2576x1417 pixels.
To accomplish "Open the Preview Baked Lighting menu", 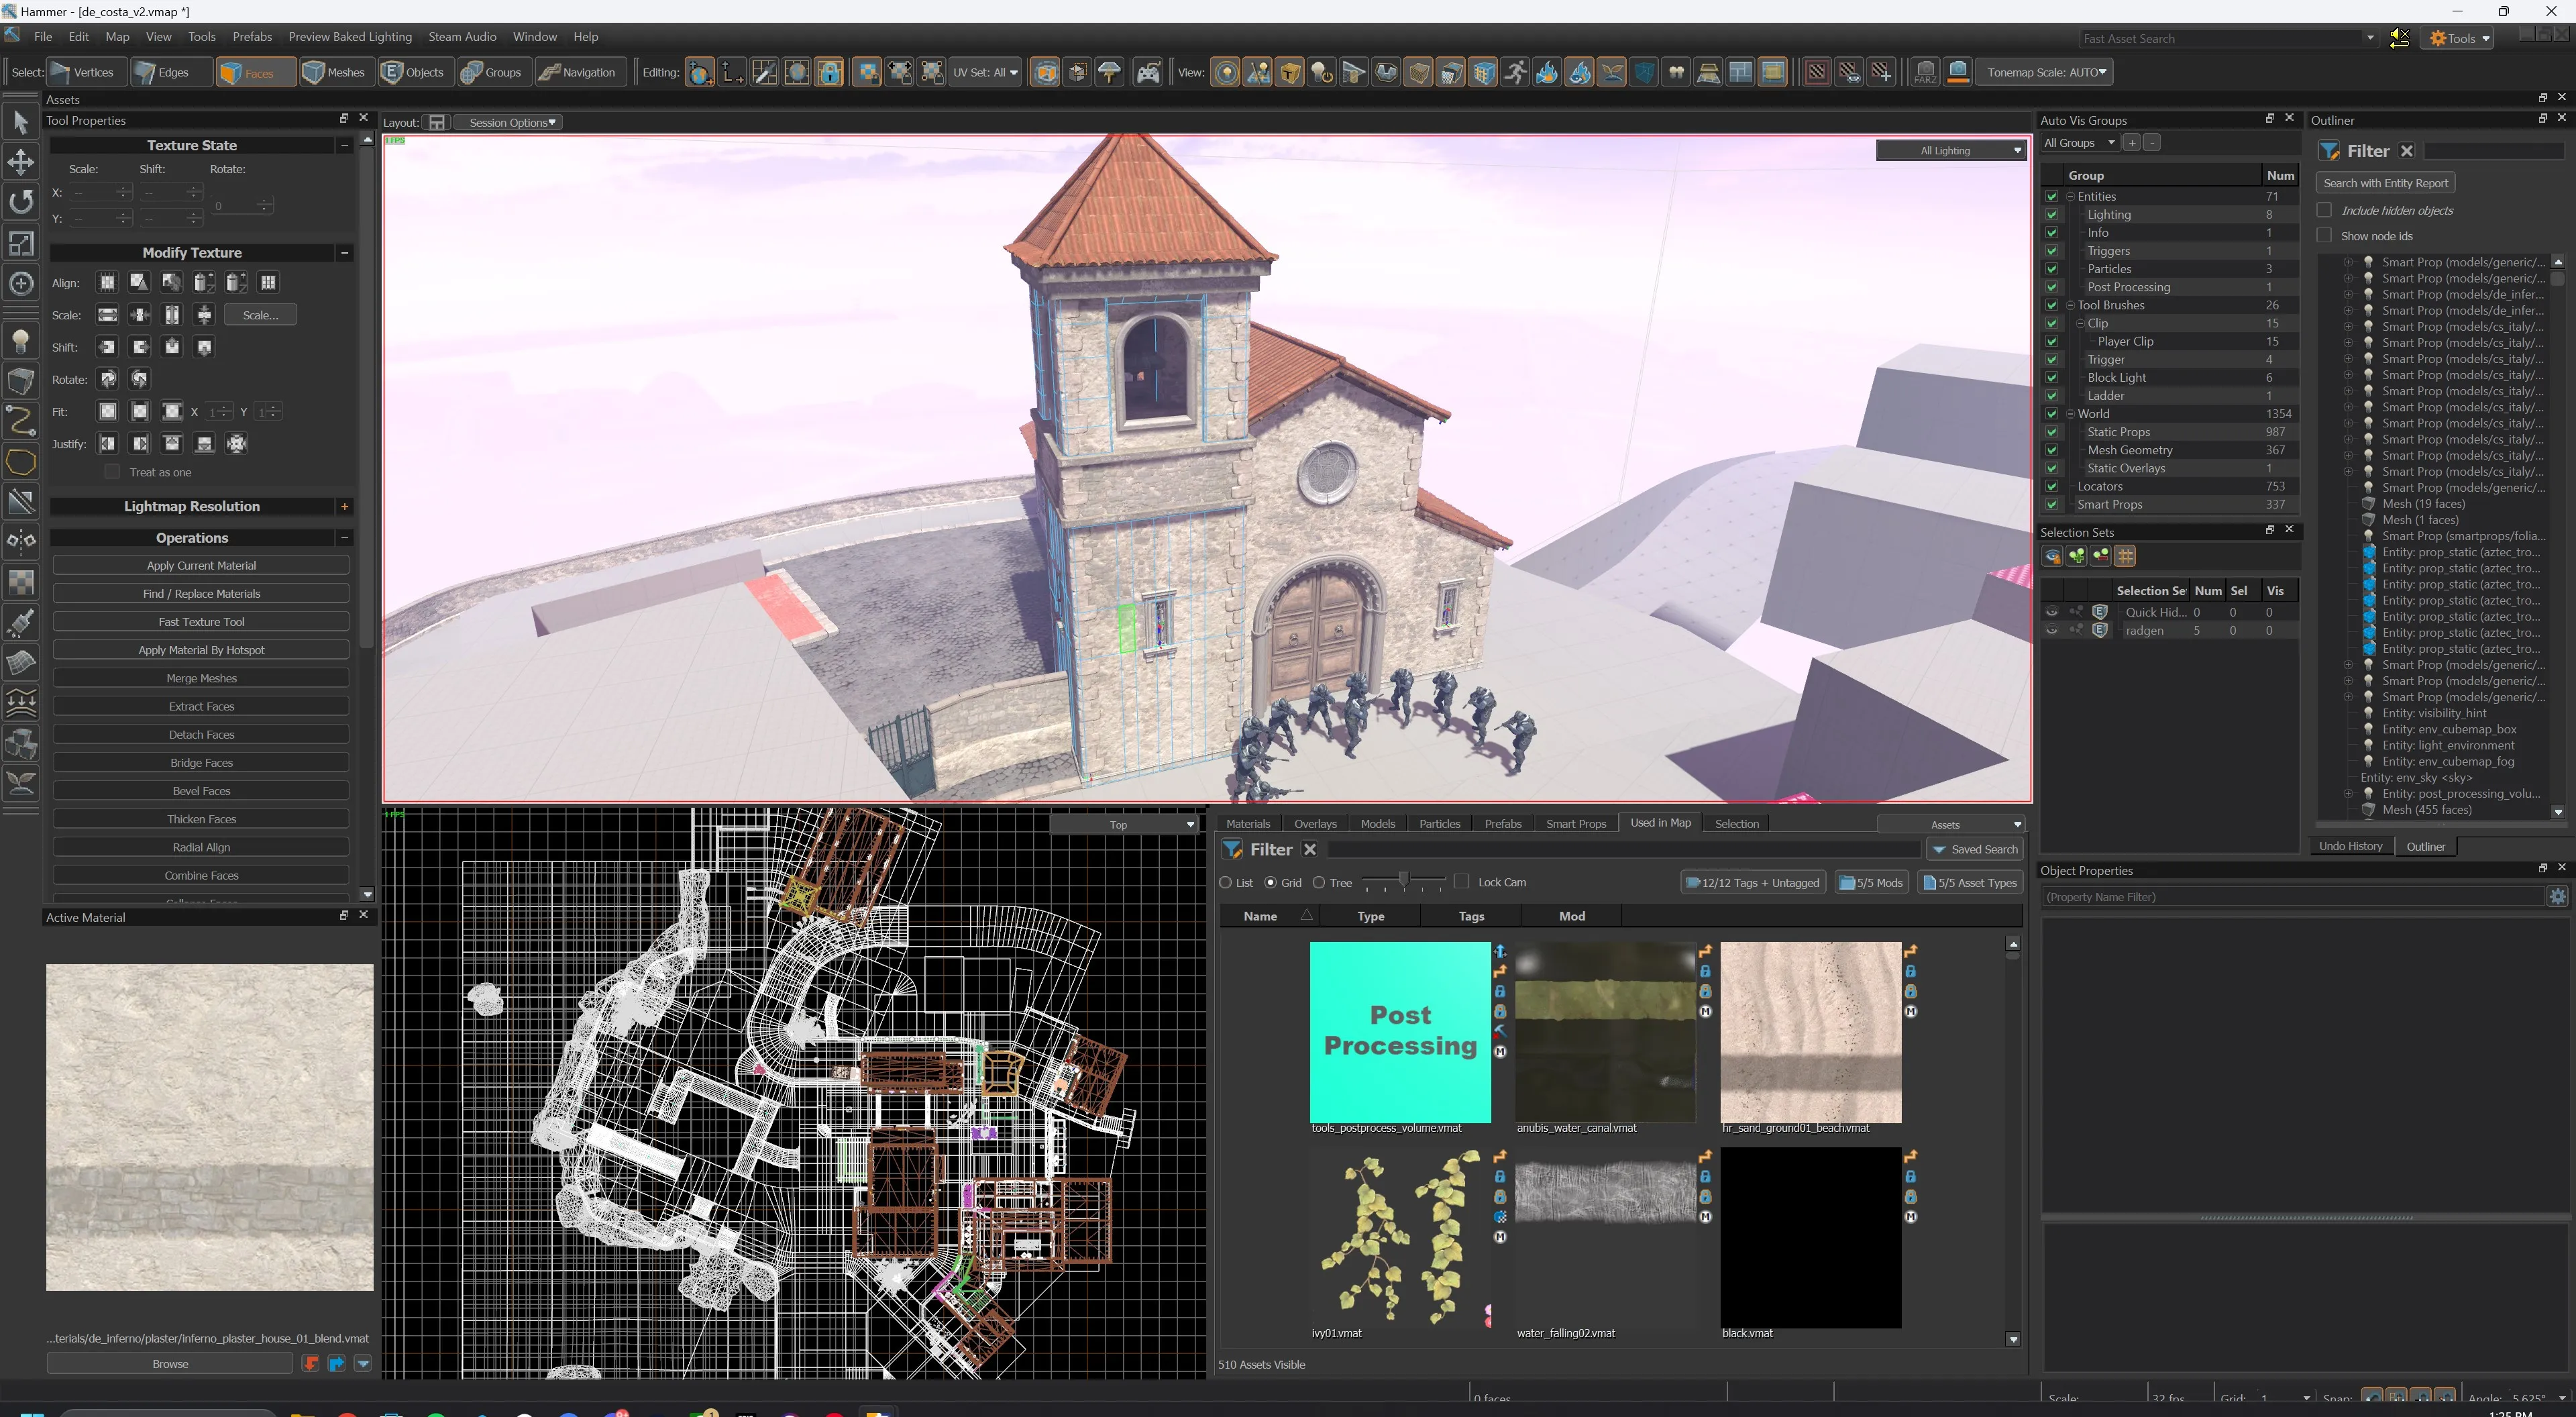I will click(350, 37).
